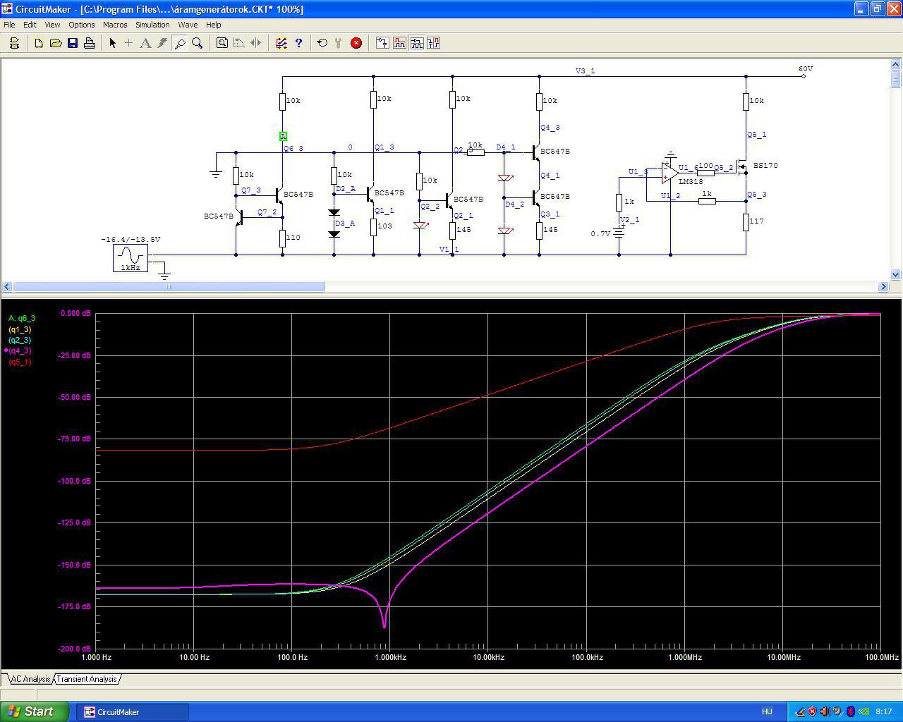Click the 60V supply label

tap(806, 69)
